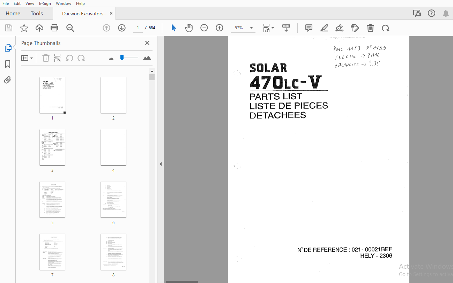Click the insert pages icon in thumbnails panel
Image resolution: width=453 pixels, height=283 pixels.
[x=57, y=58]
